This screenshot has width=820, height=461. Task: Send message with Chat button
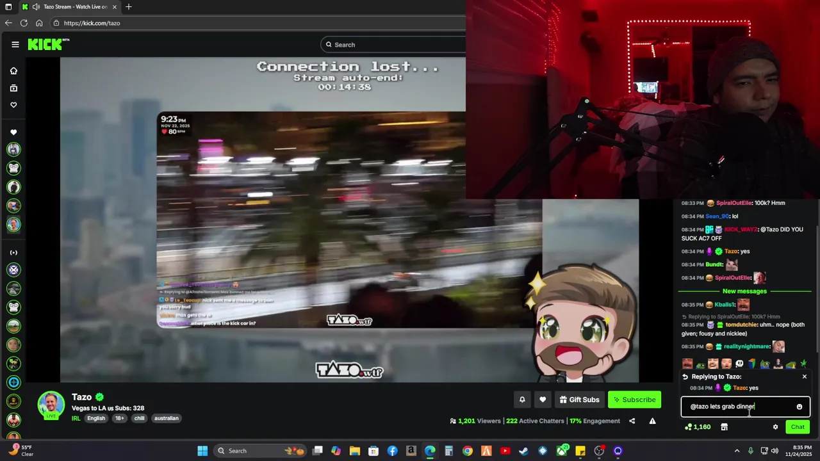[x=798, y=427]
